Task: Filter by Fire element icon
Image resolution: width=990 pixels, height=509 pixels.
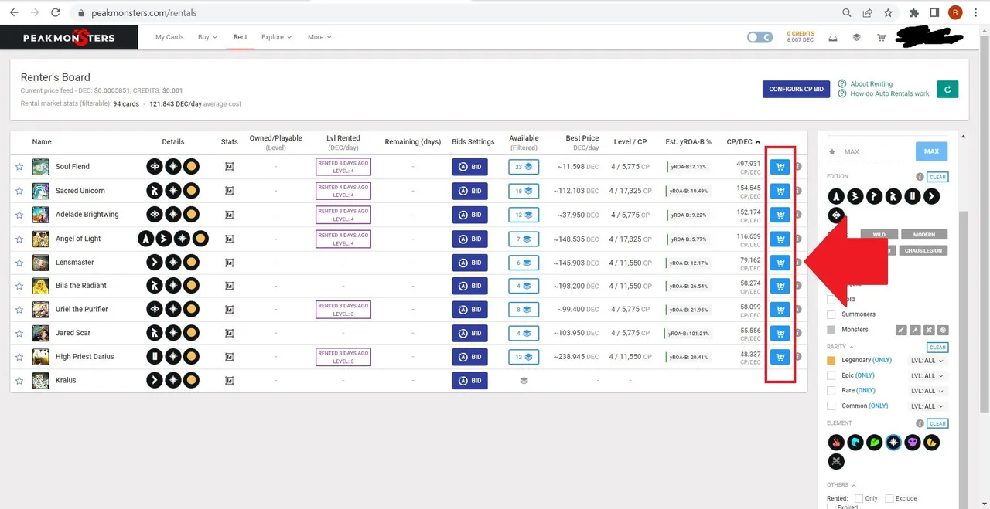Action: coord(835,443)
